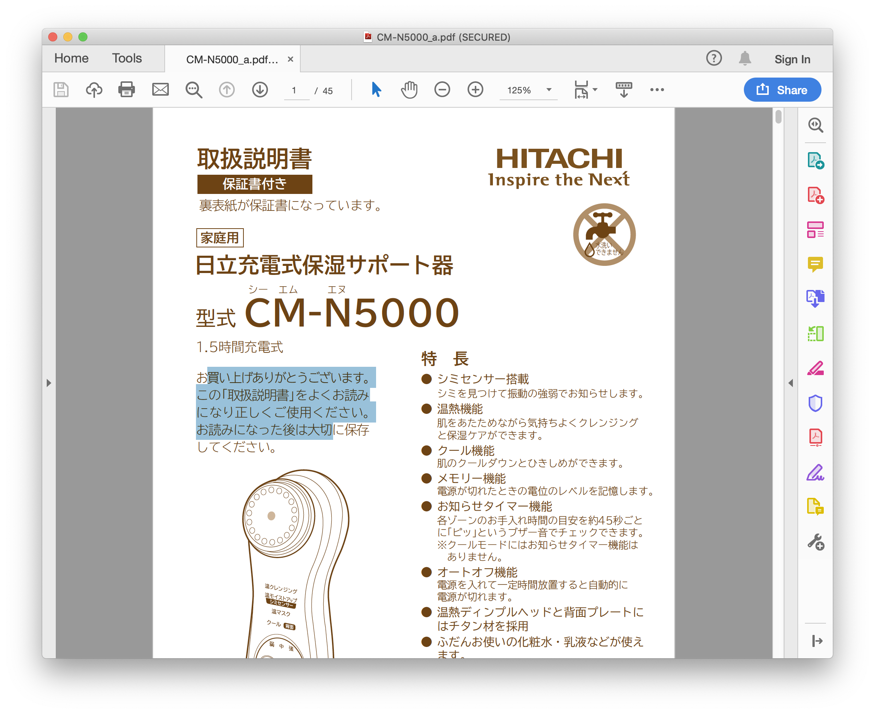Click the HITACHI logo text
This screenshot has width=875, height=714.
click(559, 158)
